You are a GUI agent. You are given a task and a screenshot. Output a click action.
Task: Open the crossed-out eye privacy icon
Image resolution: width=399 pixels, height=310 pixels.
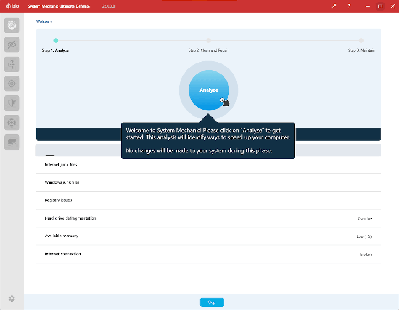point(12,45)
